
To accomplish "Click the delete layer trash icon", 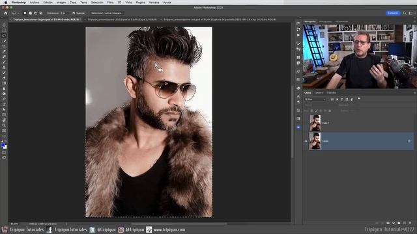I will 410,223.
